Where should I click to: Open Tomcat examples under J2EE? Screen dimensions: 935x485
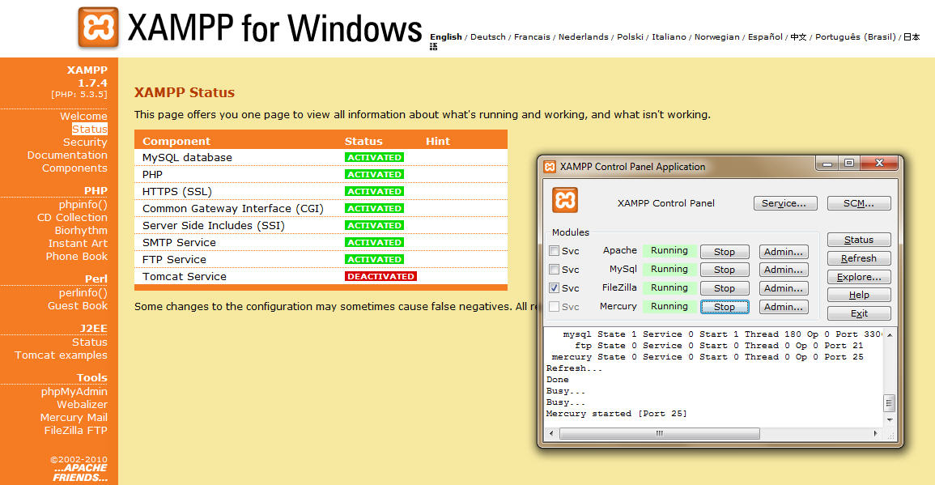(61, 355)
